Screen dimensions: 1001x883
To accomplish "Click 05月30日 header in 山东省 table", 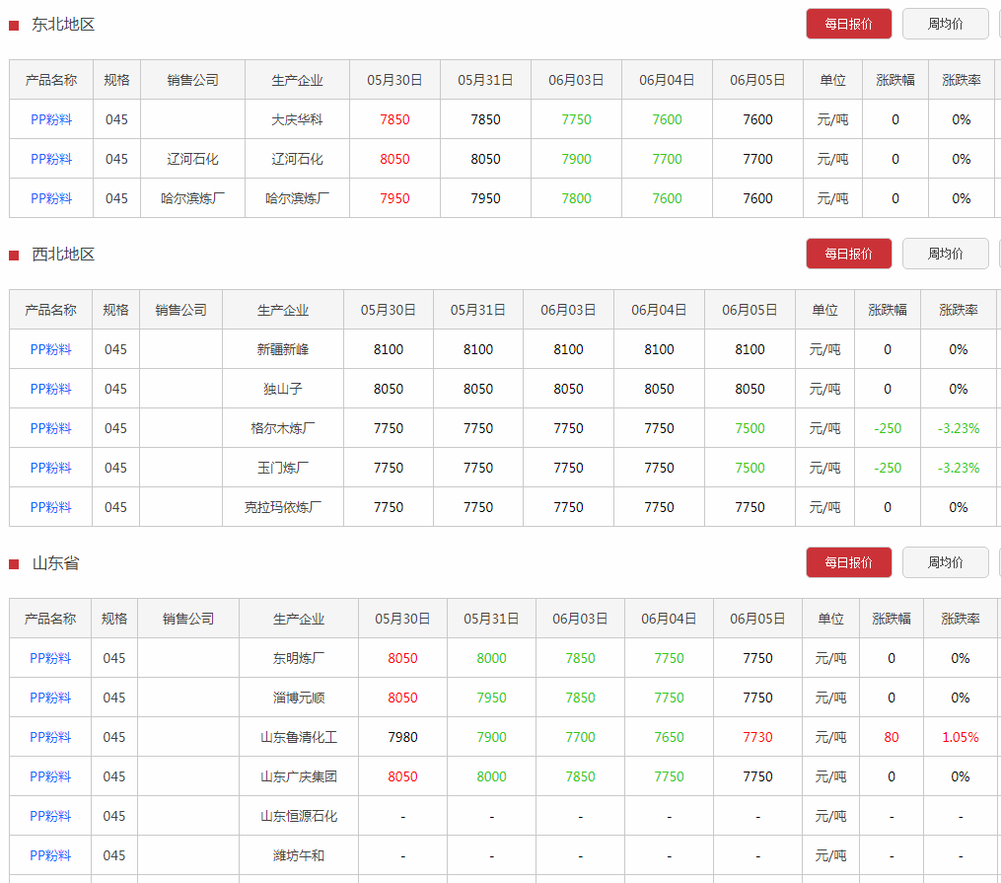I will (402, 619).
